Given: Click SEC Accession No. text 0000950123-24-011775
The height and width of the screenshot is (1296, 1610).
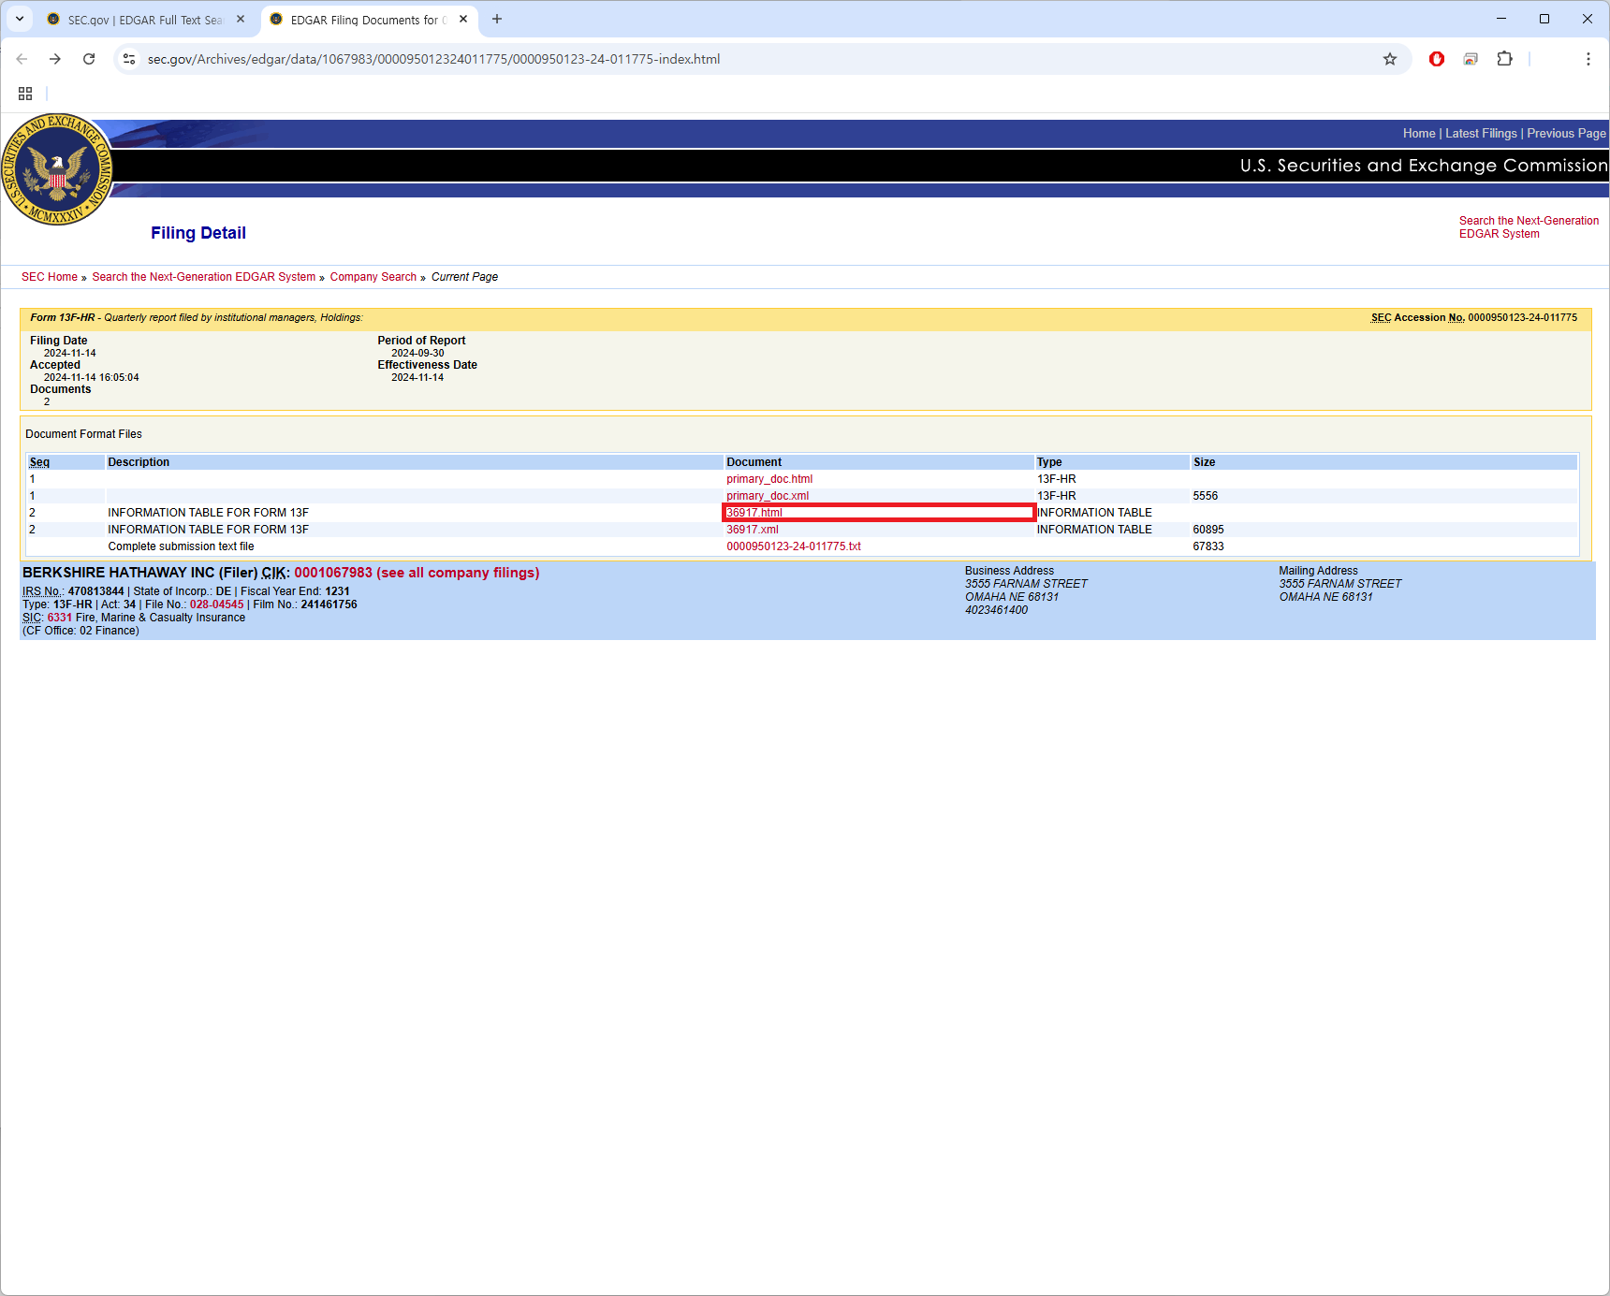Looking at the screenshot, I should 1522,318.
